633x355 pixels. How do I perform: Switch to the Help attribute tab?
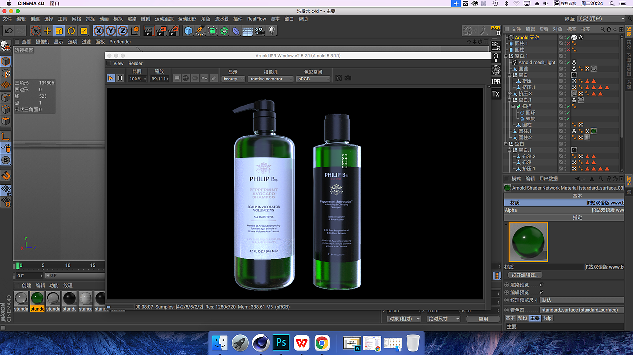[x=547, y=318]
